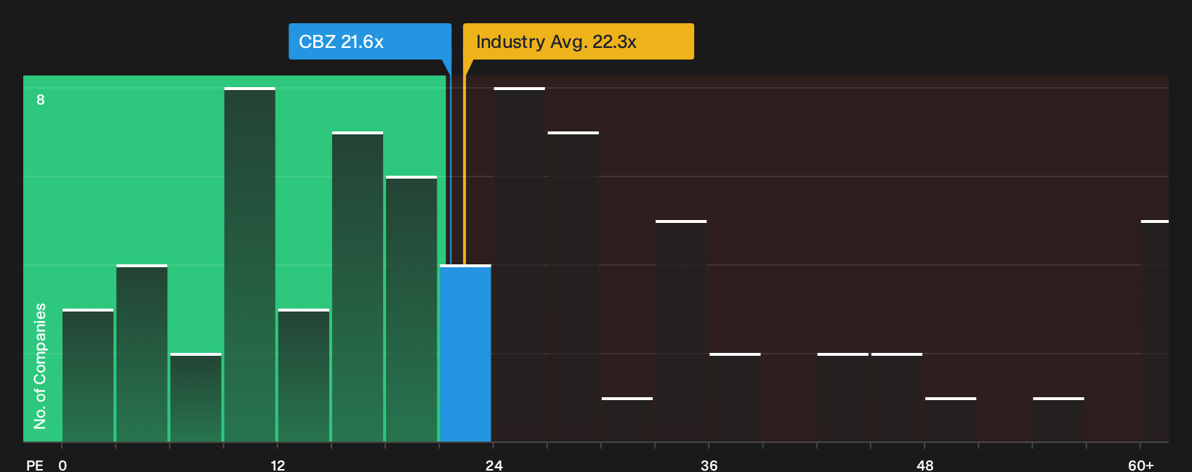This screenshot has width=1192, height=472.
Task: Click the x-axis label 36
Action: (709, 465)
